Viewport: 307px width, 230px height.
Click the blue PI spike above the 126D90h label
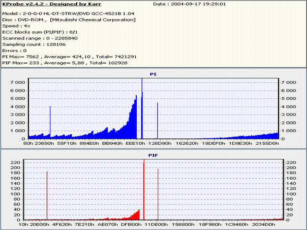(157, 121)
